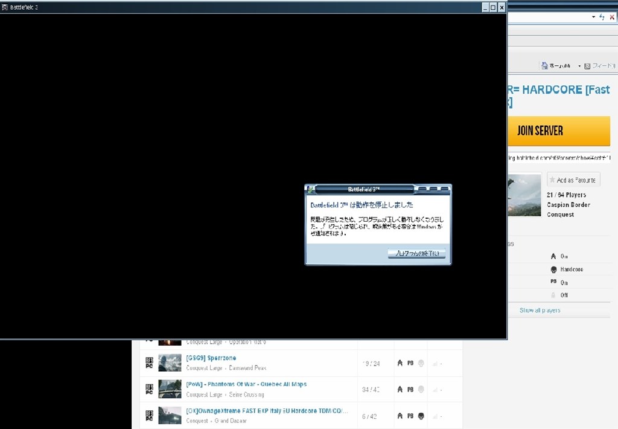Click the Battlefield 3 window title icon
Image resolution: width=618 pixels, height=429 pixels.
4,7
